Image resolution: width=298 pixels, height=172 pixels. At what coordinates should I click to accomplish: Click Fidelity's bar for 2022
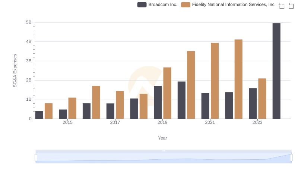coord(238,79)
